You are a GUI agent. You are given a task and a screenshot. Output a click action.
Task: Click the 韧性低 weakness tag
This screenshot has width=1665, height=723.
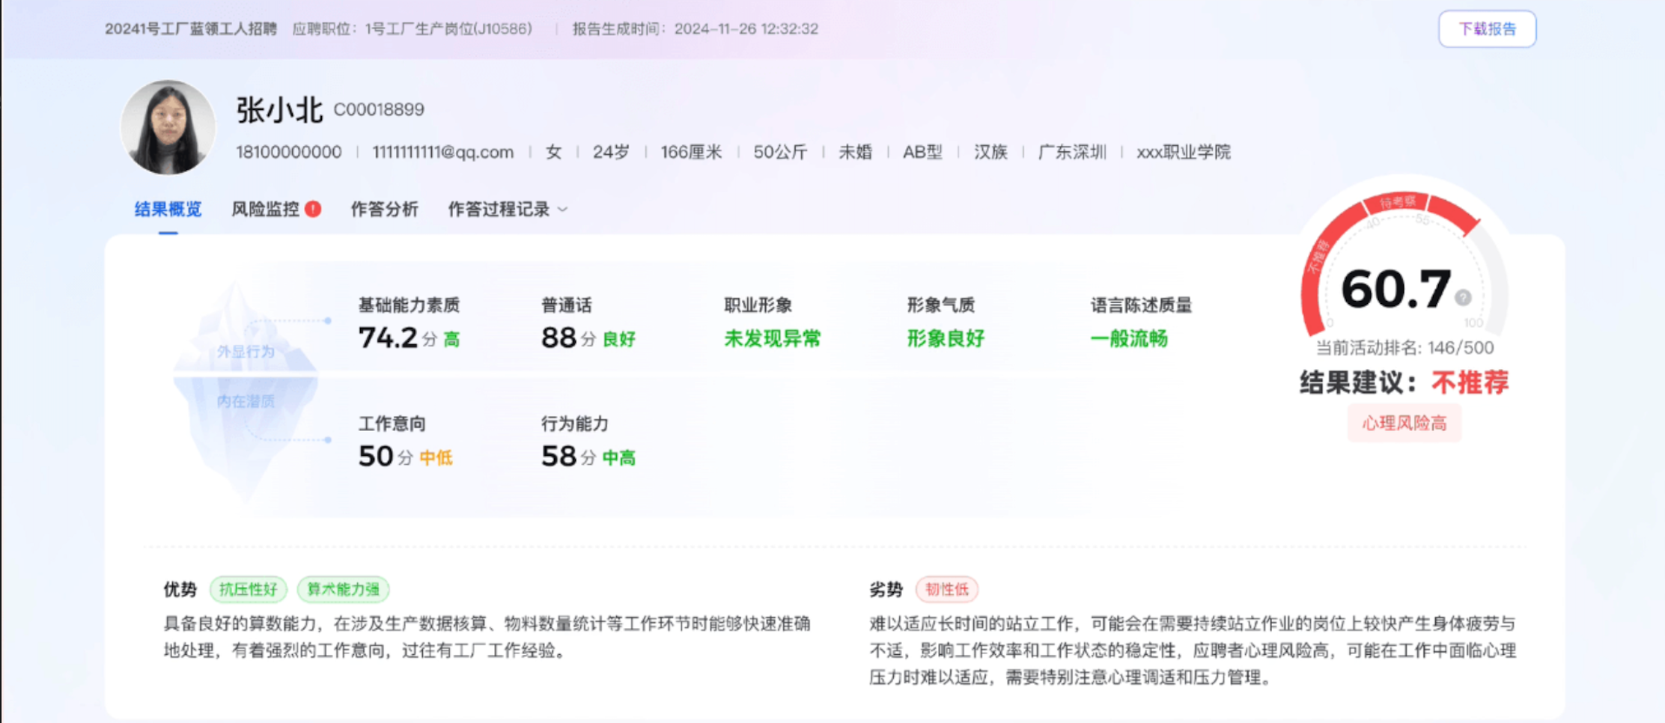click(x=946, y=589)
